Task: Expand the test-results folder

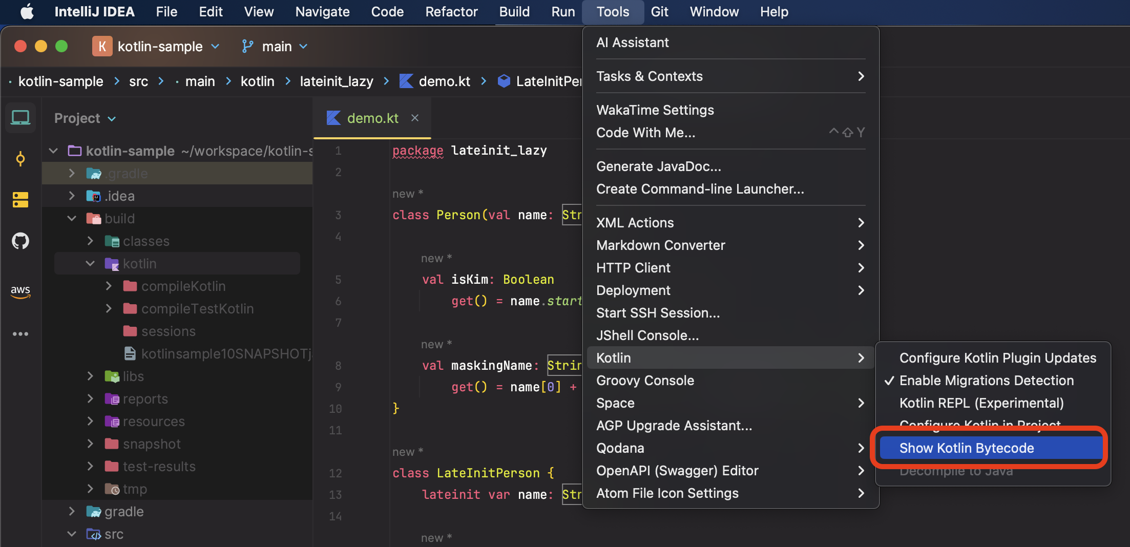Action: [x=90, y=466]
